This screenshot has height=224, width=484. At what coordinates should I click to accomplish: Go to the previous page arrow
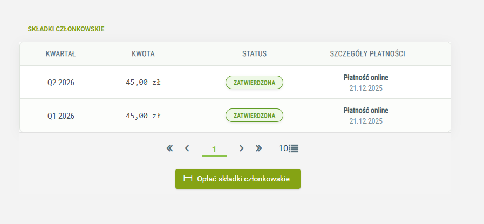[x=187, y=148]
